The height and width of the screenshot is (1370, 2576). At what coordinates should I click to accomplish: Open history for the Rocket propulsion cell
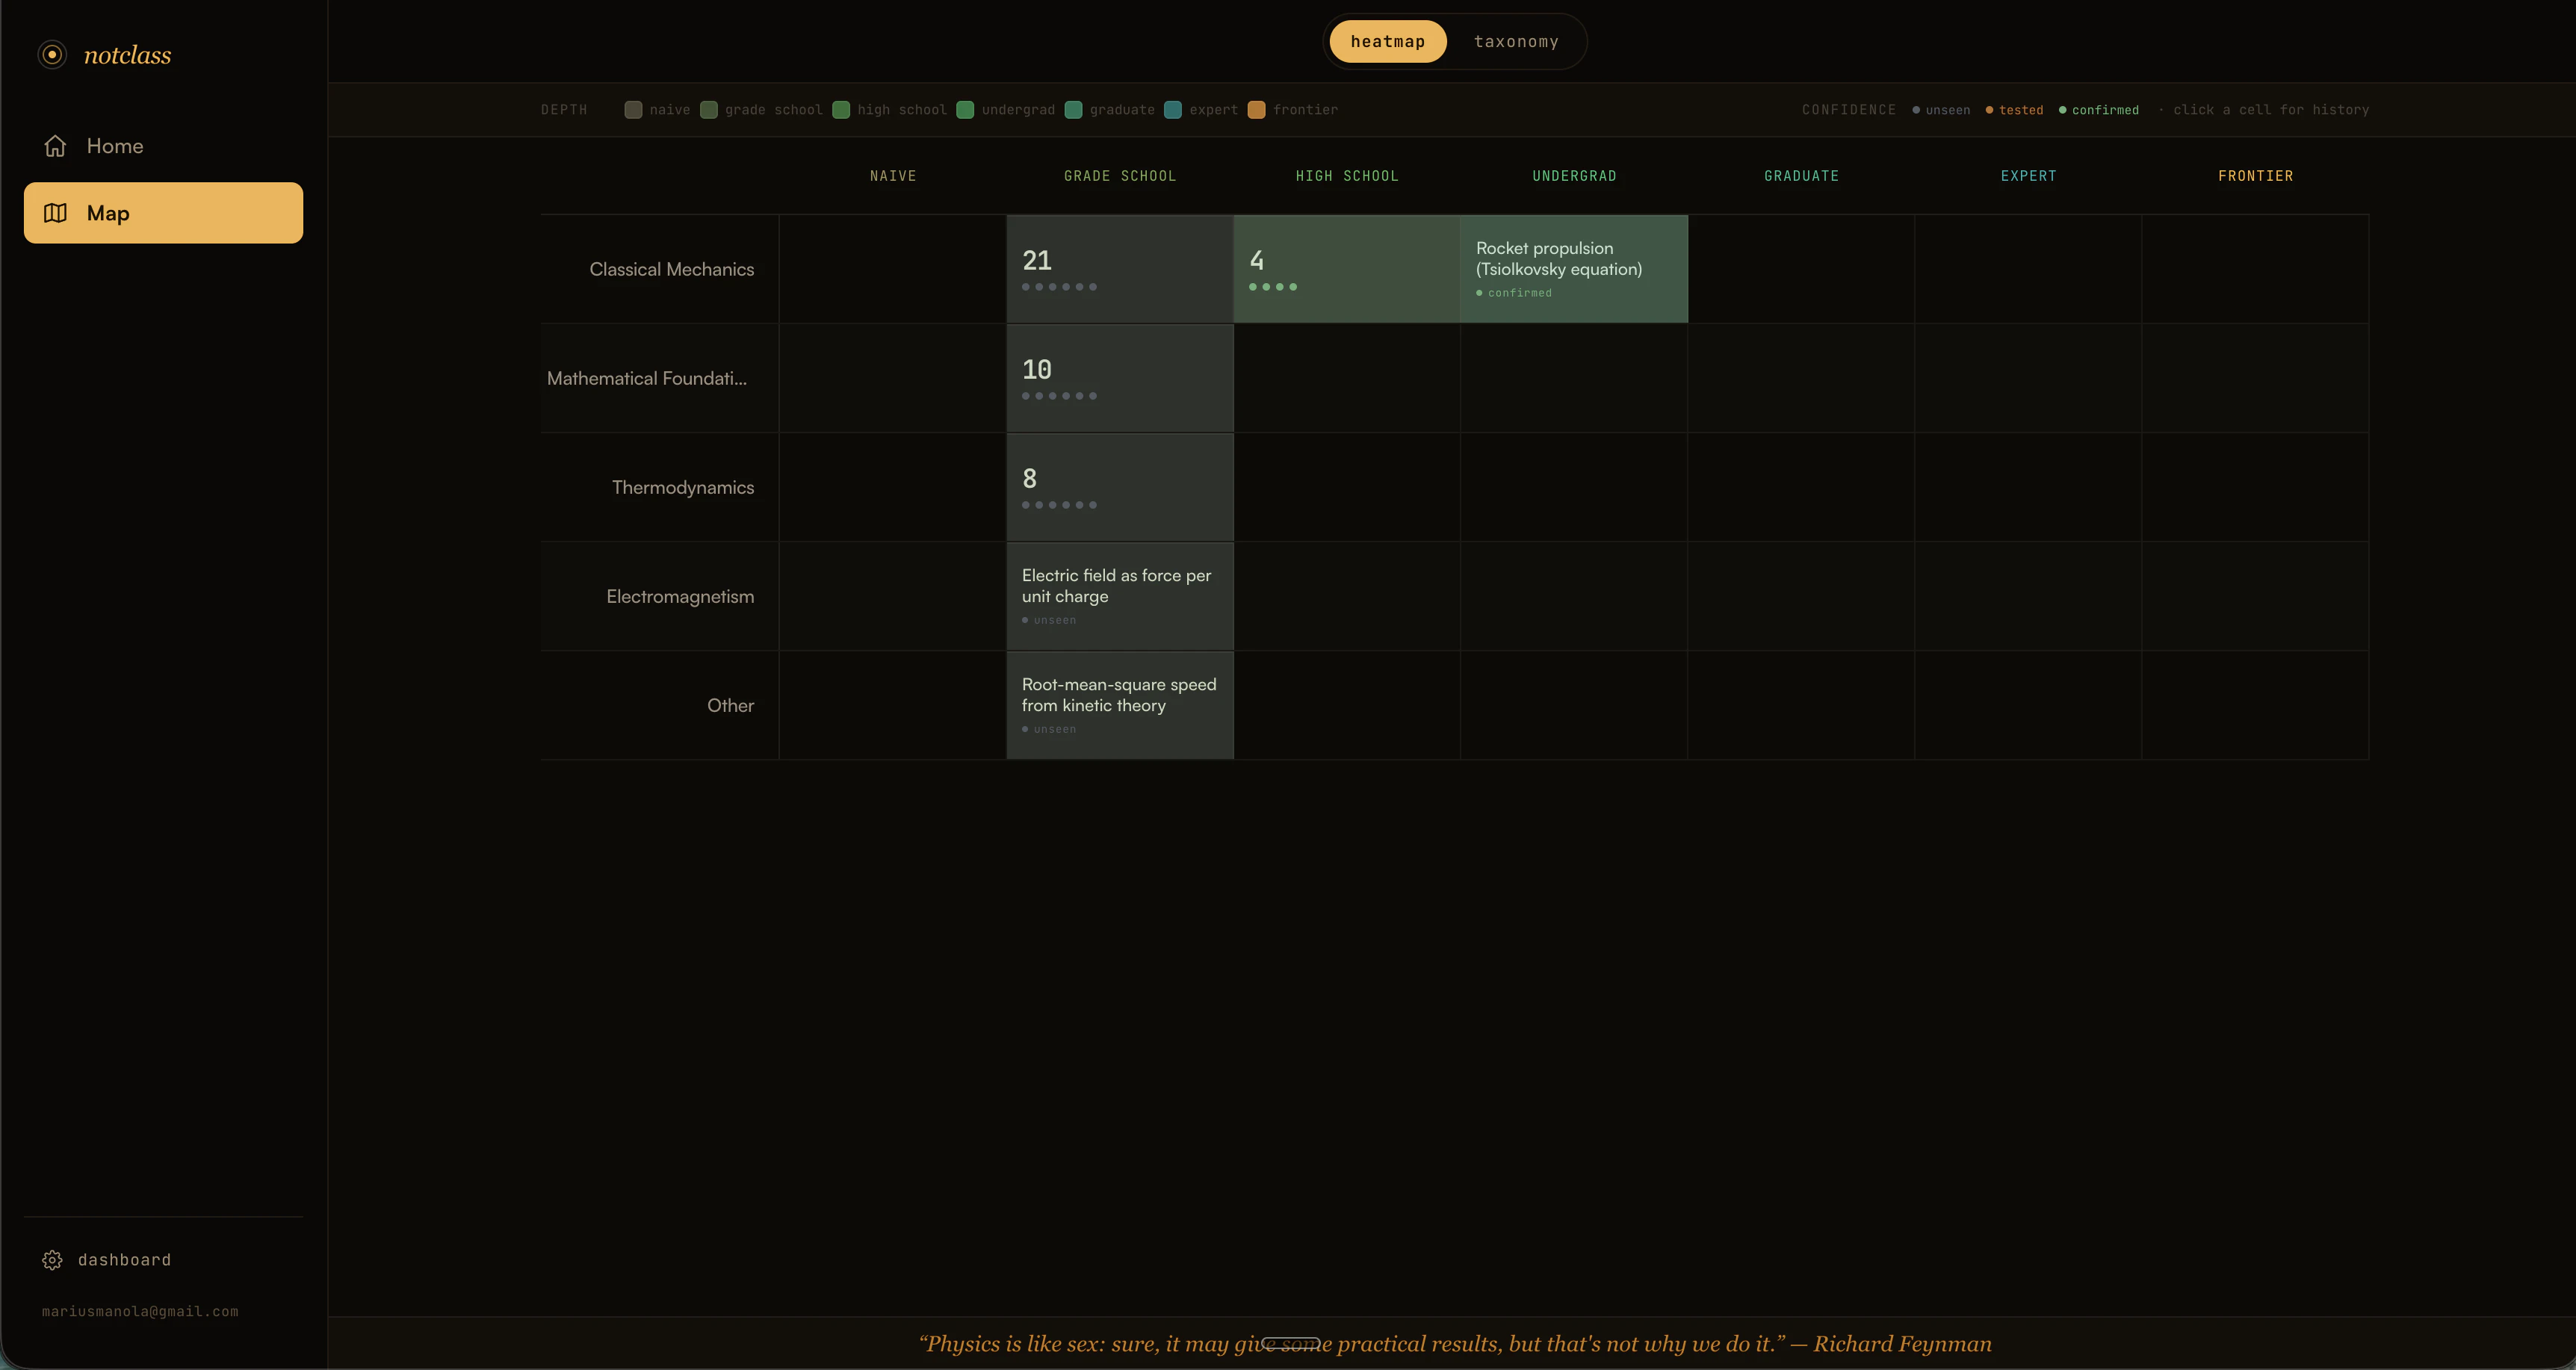pos(1573,268)
